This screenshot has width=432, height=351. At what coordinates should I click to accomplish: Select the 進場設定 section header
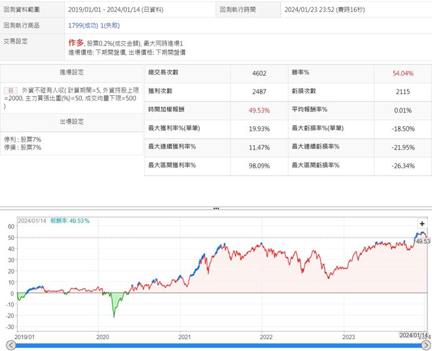pyautogui.click(x=71, y=73)
